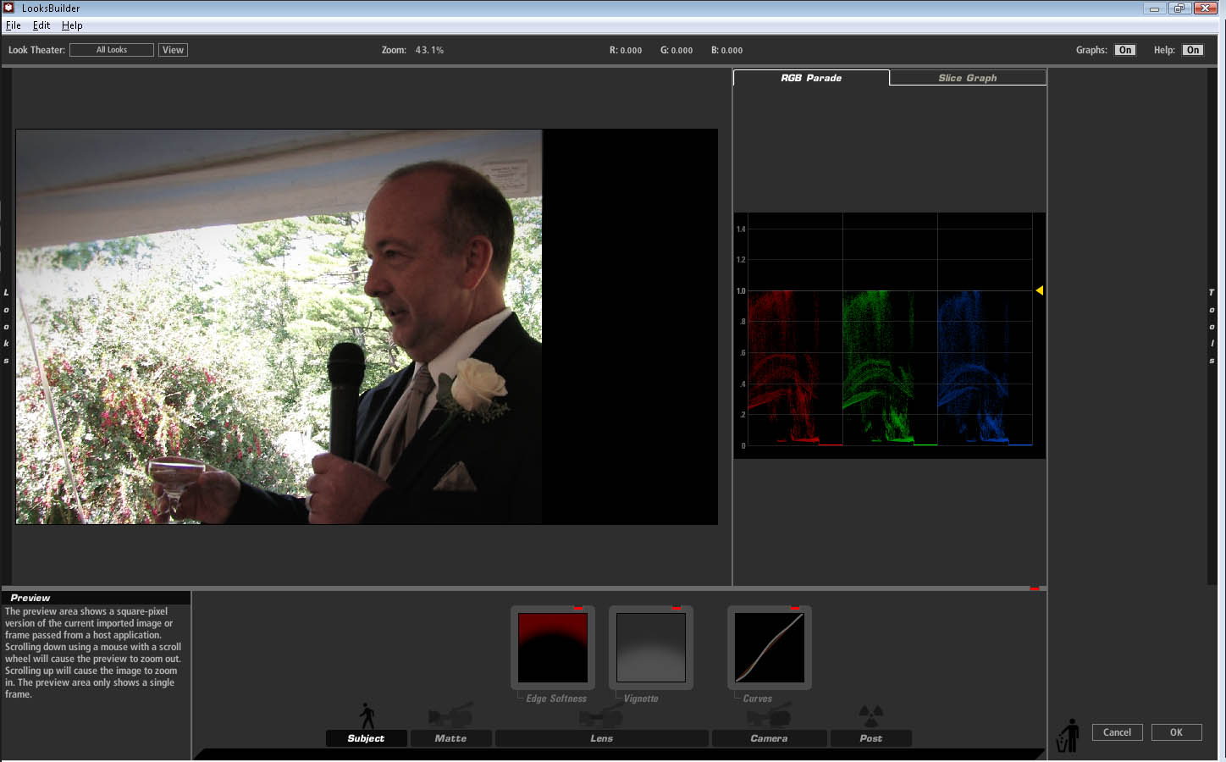Select the Edge Softness tool thumbnail

(553, 648)
